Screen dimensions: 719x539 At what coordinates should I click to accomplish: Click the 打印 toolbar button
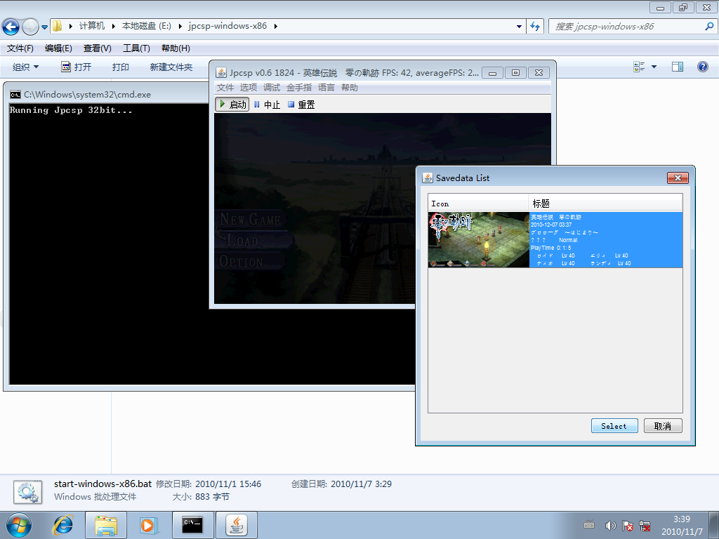(x=121, y=67)
